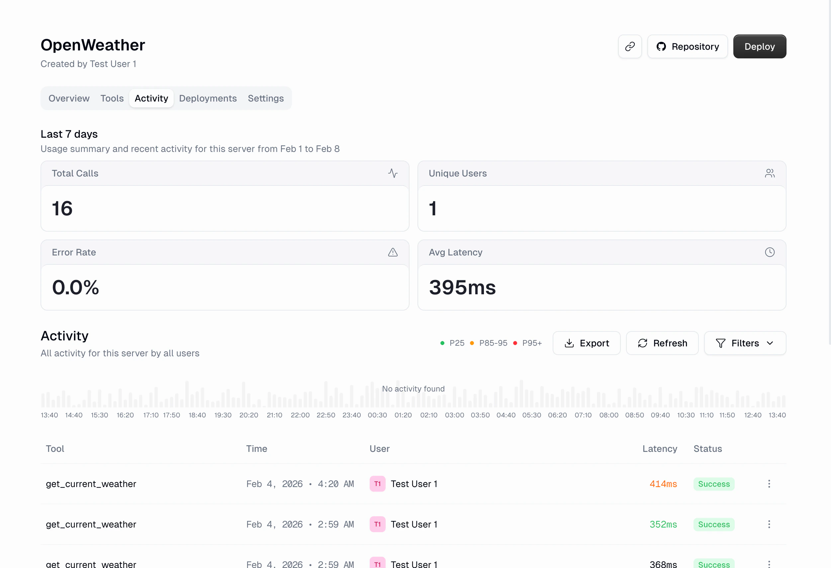Open the Filters dropdown
Image resolution: width=831 pixels, height=568 pixels.
tap(745, 343)
